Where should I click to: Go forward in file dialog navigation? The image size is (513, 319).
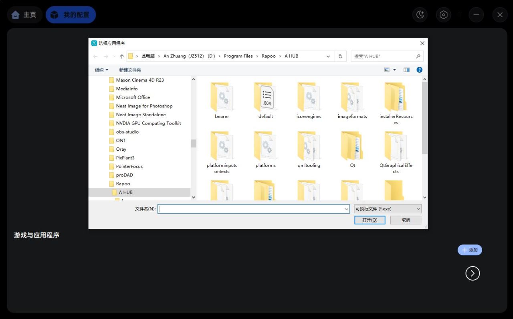[106, 57]
